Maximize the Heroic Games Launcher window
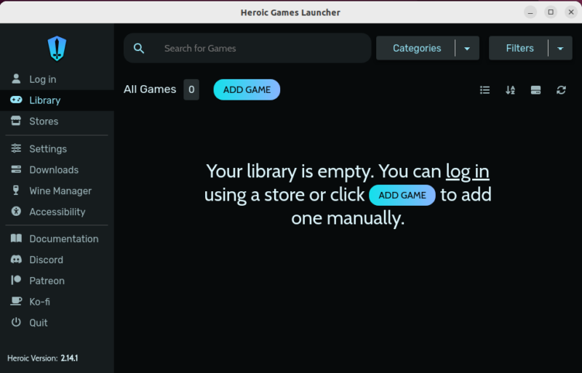Screen dimensions: 582x373 point(551,12)
